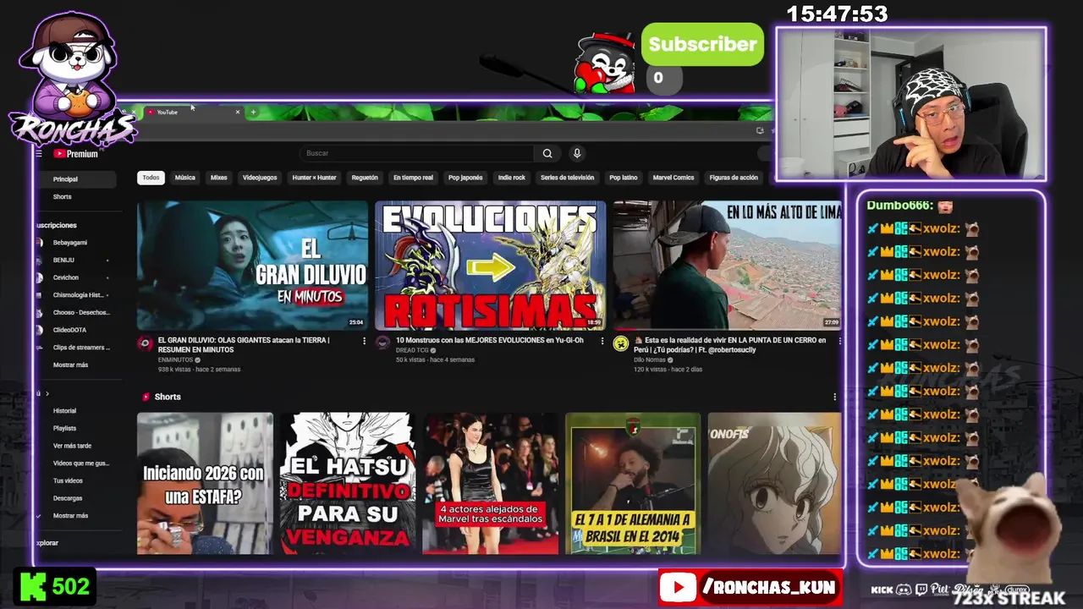Viewport: 1083px width, 609px height.
Task: Expand Mostrar más under subscriptions
Action: 70,365
